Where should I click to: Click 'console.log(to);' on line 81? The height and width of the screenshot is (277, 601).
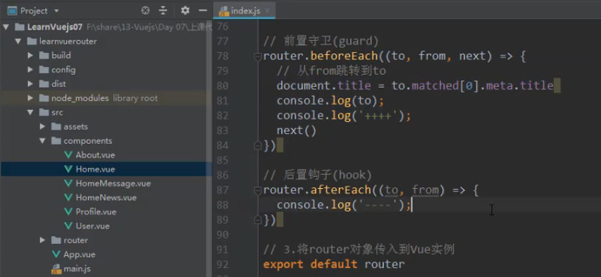330,101
